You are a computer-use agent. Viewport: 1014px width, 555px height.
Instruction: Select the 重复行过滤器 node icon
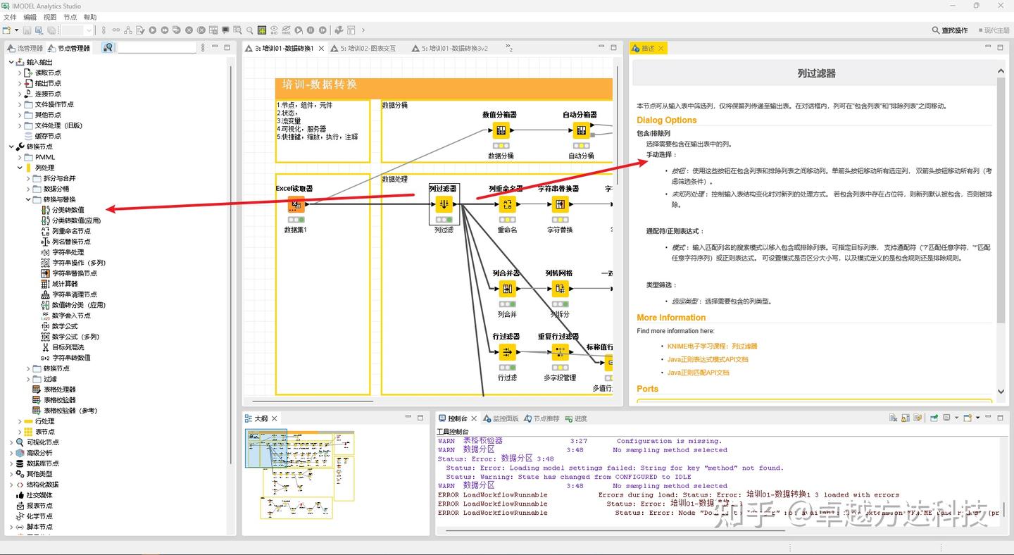(560, 352)
